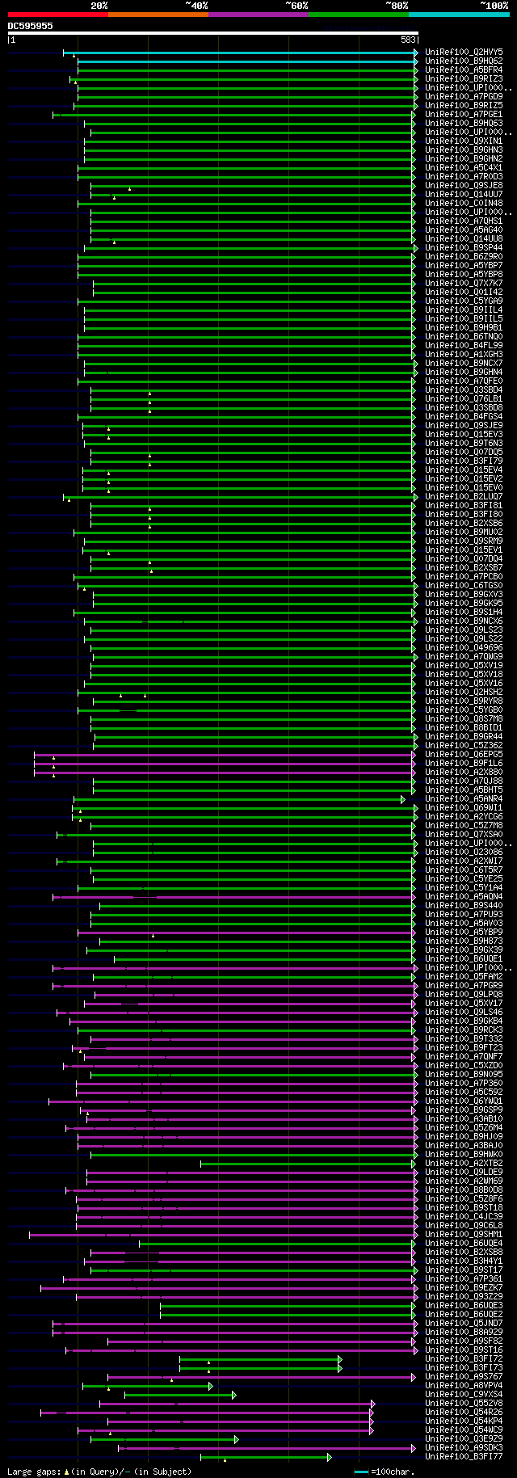Click the UniRef100_A5AQN4 entry
Screen dimensions: 517x1478
(x=464, y=897)
